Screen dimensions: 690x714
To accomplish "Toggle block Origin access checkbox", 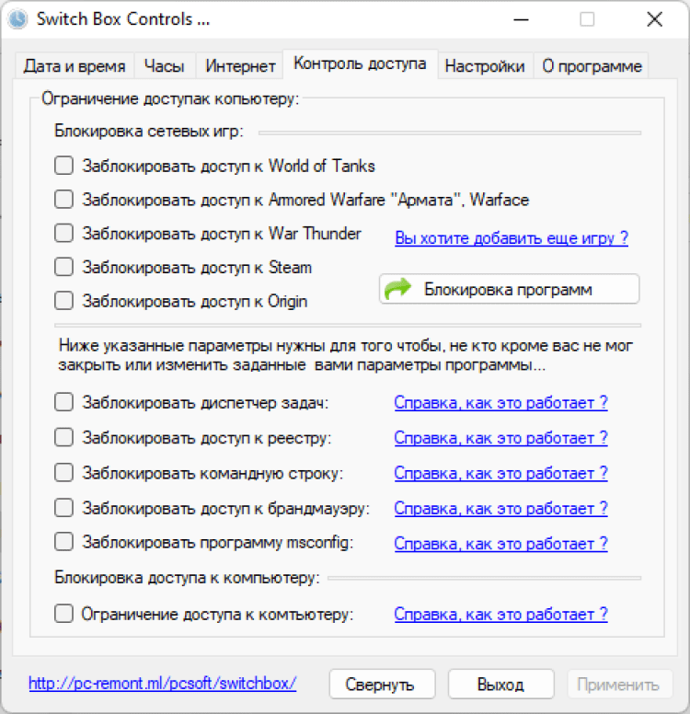I will 63,301.
